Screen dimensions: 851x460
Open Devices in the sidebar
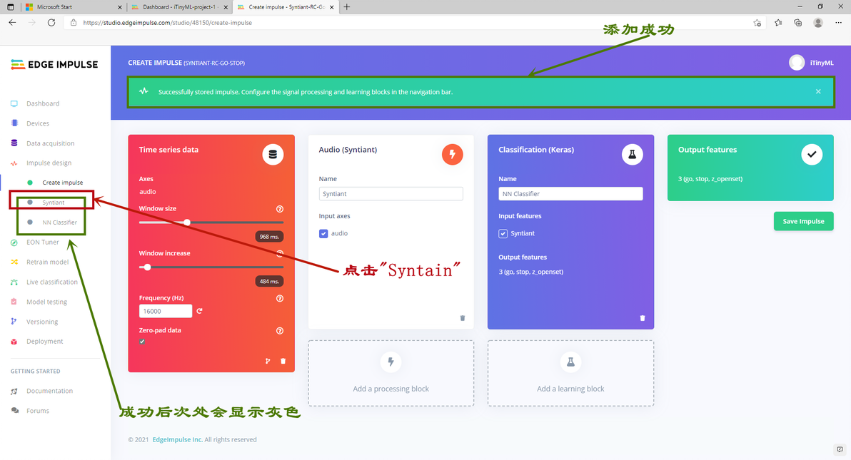[38, 123]
